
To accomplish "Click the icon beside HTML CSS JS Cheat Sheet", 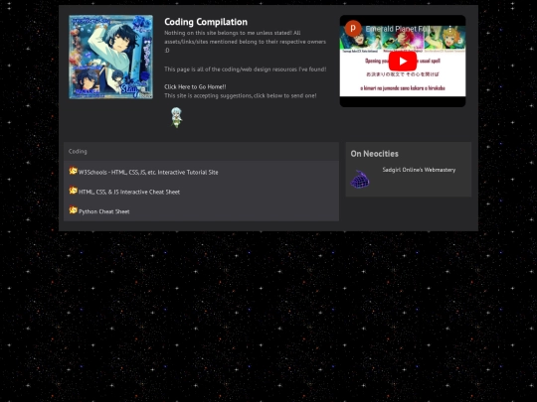I will click(x=73, y=190).
